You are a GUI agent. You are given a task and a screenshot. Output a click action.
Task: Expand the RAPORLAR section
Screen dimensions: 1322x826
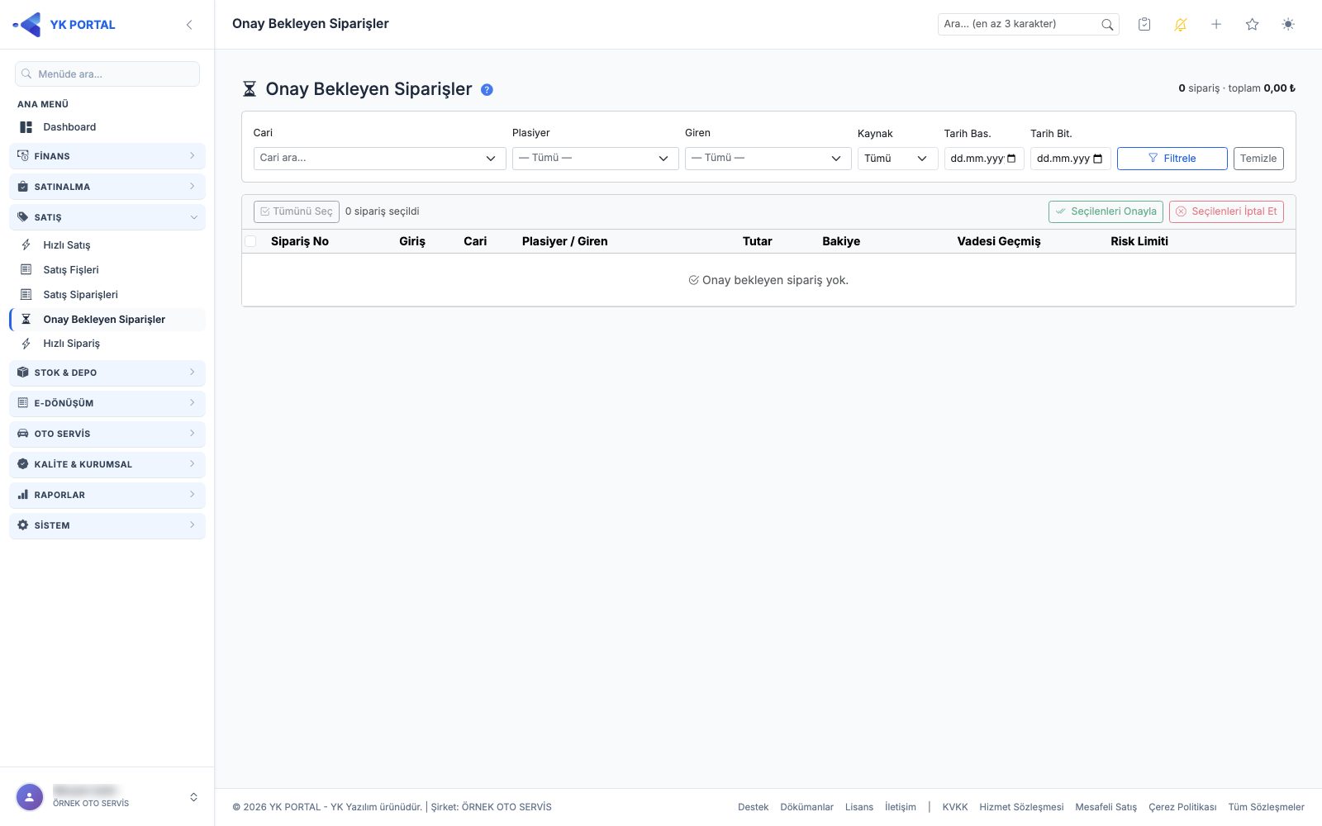point(107,495)
